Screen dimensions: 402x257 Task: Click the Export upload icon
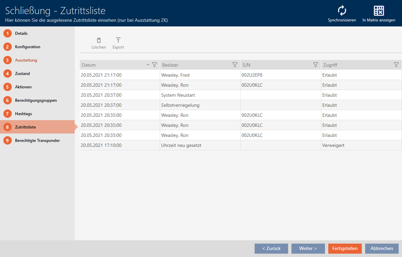click(118, 40)
